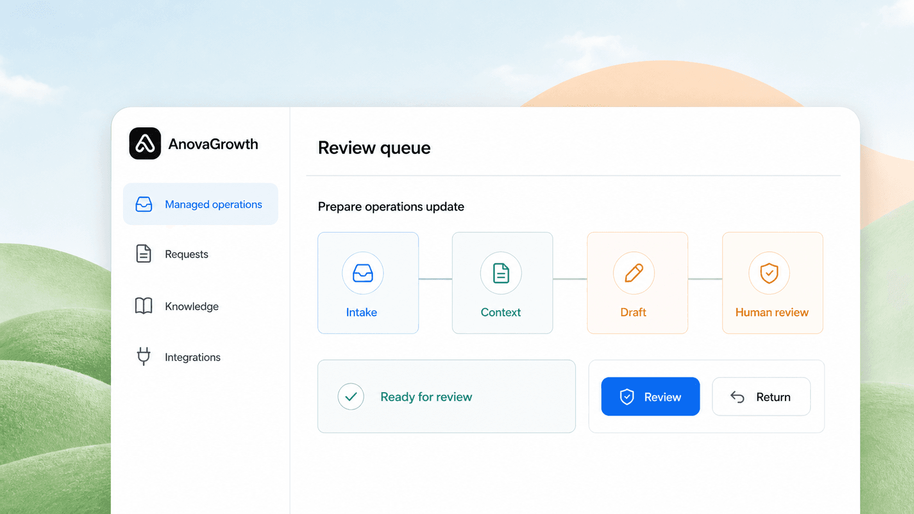Click the Human review shield icon

click(769, 273)
